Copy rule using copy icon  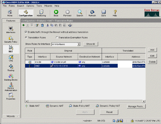pos(52,25)
